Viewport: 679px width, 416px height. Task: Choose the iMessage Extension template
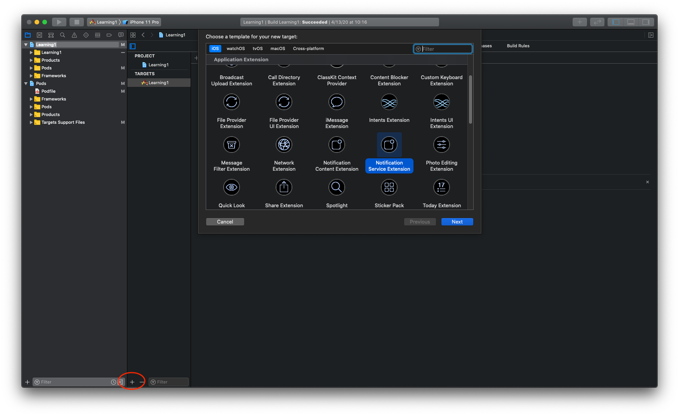pyautogui.click(x=337, y=111)
